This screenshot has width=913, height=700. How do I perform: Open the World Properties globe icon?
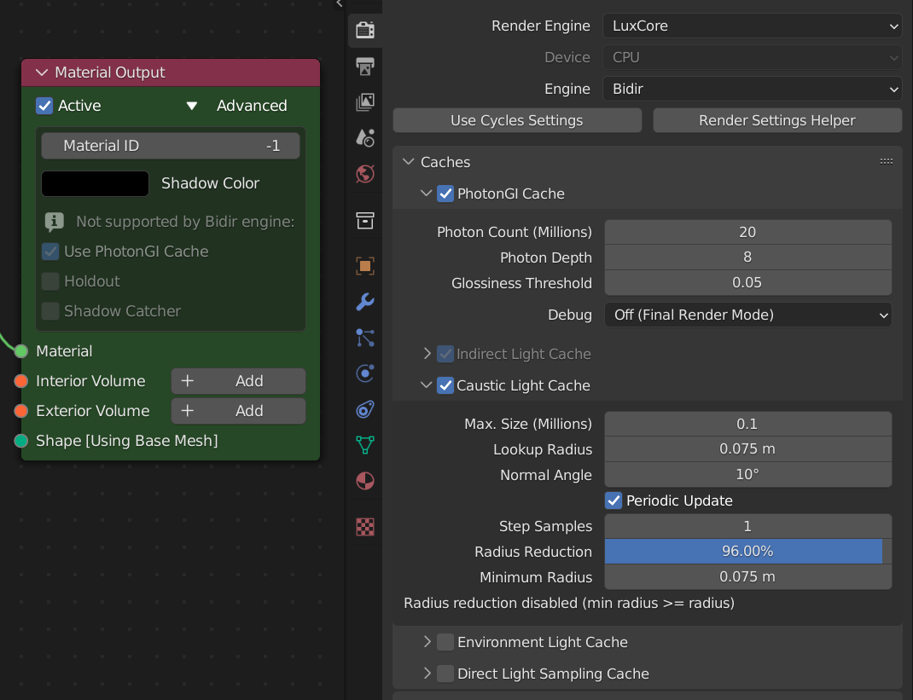[x=364, y=174]
